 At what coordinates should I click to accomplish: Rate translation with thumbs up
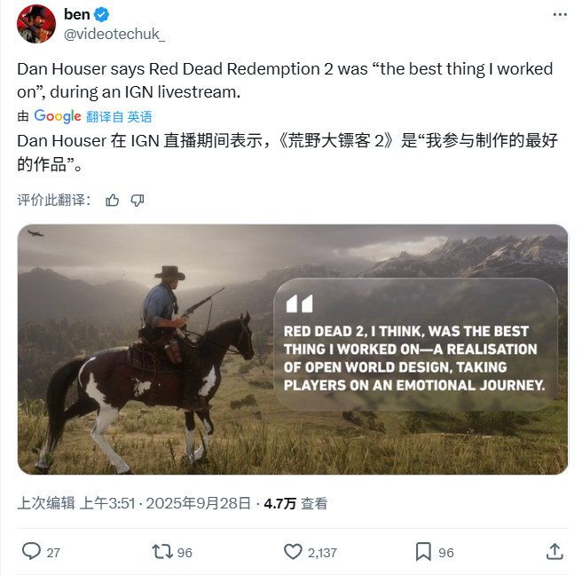pyautogui.click(x=112, y=201)
